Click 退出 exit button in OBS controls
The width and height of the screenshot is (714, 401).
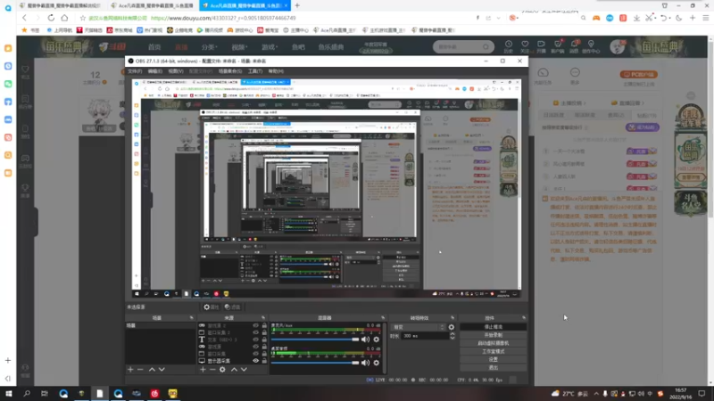494,367
